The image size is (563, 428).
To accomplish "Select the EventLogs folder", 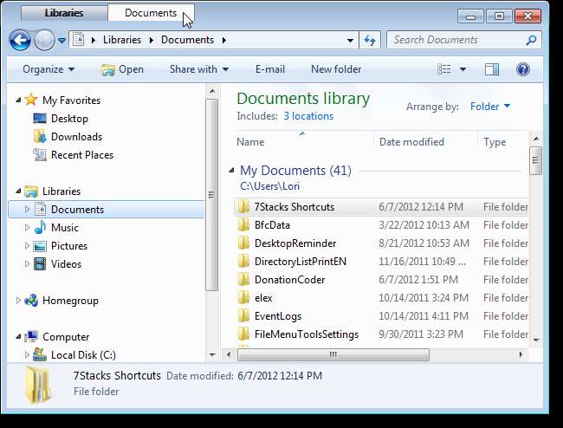I will pyautogui.click(x=277, y=316).
